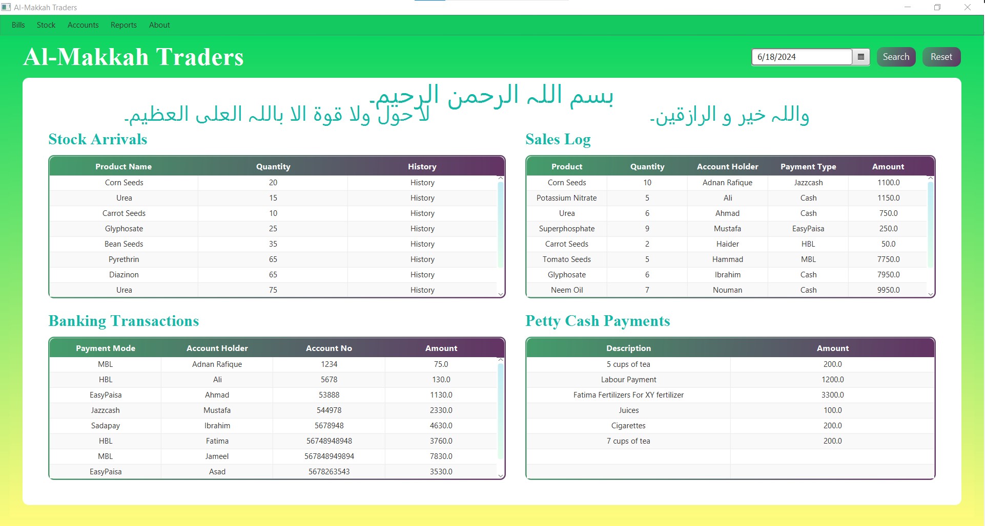Sort by Product Name column header

pyautogui.click(x=124, y=167)
